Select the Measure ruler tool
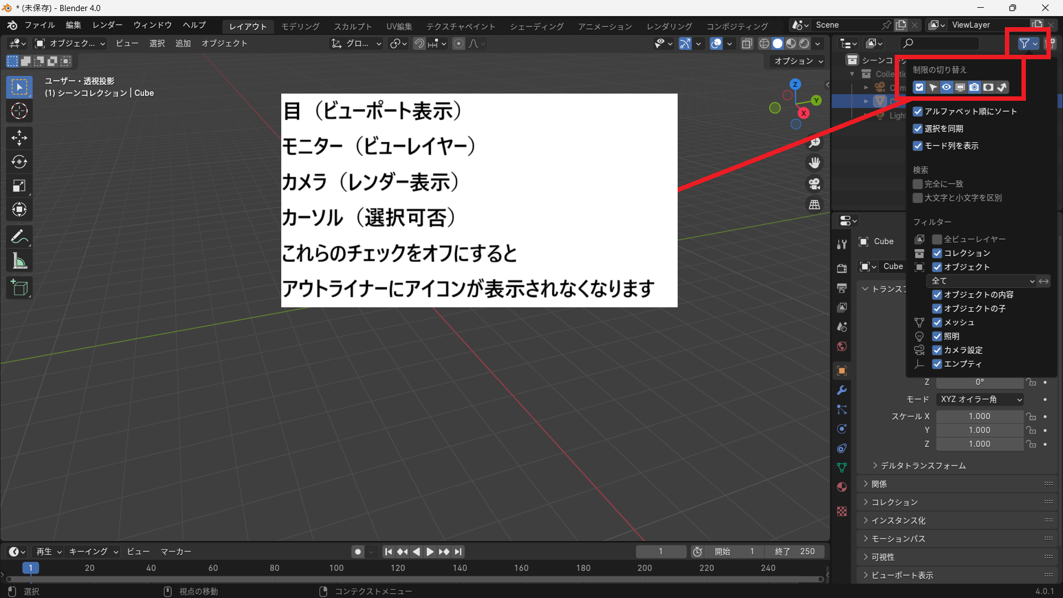 19,261
